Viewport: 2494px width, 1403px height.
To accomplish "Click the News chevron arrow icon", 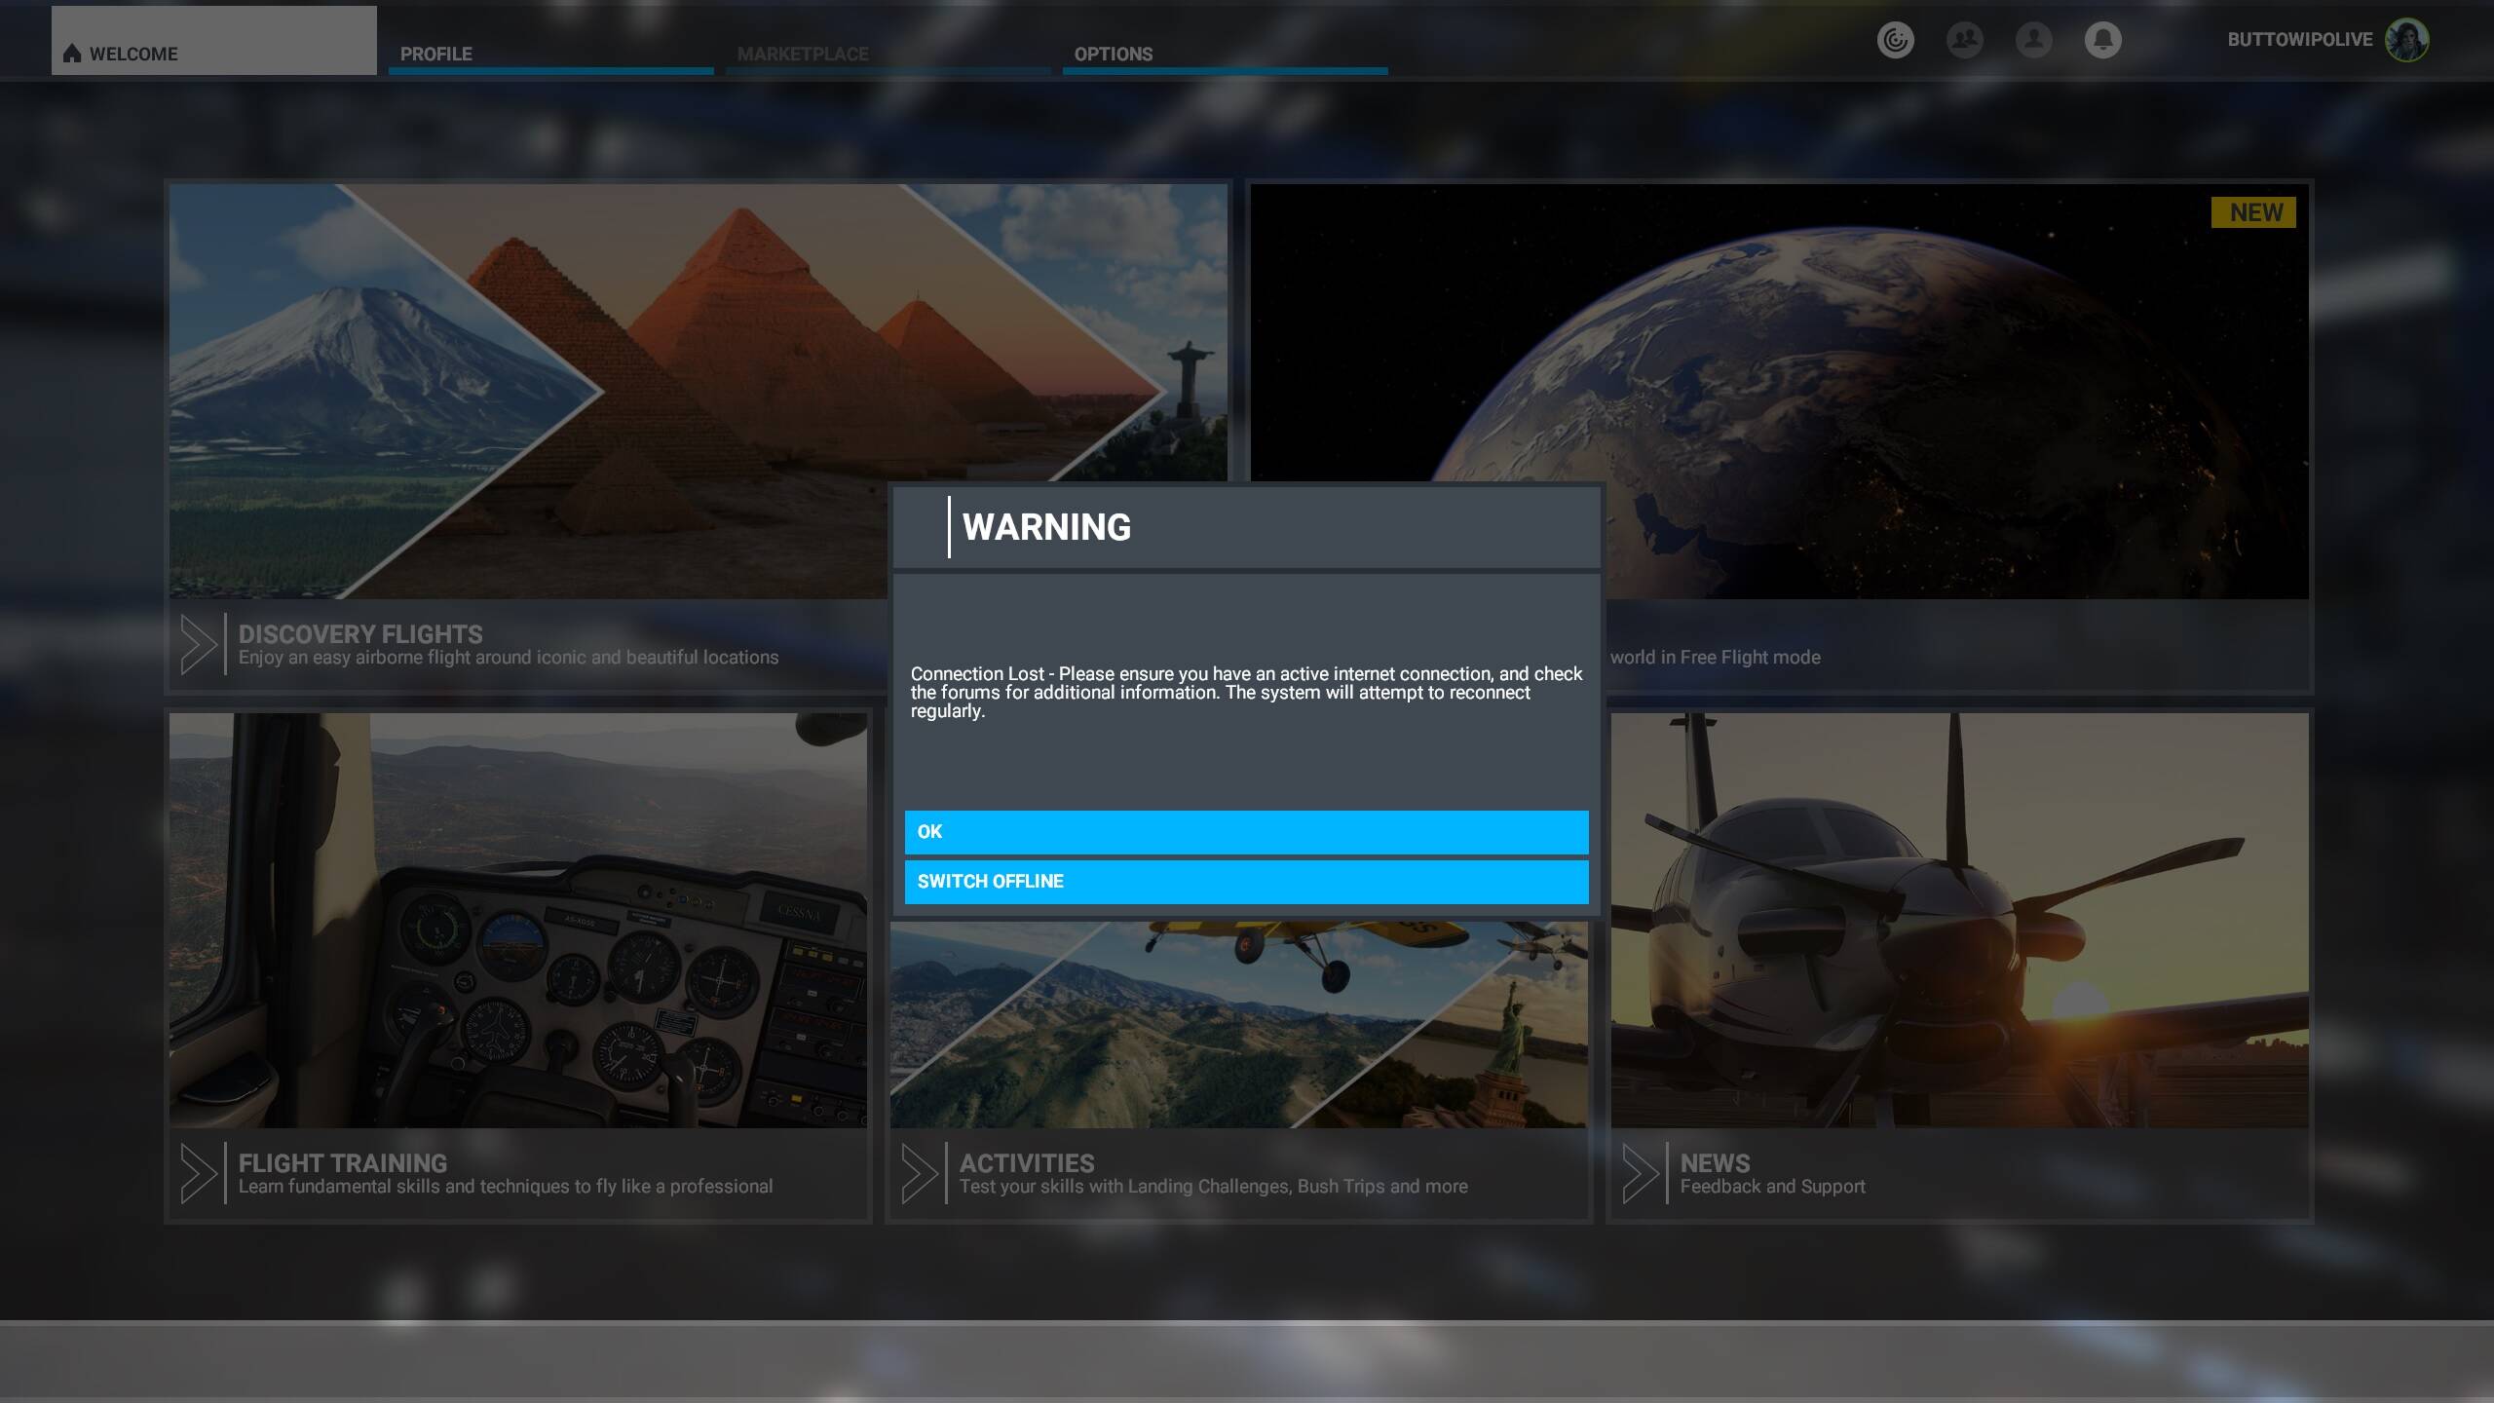I will pos(1641,1173).
